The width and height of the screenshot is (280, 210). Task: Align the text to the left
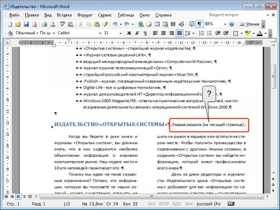click(x=155, y=33)
